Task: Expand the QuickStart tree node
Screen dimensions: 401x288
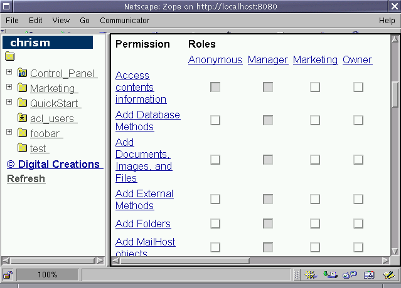Action: pos(9,102)
